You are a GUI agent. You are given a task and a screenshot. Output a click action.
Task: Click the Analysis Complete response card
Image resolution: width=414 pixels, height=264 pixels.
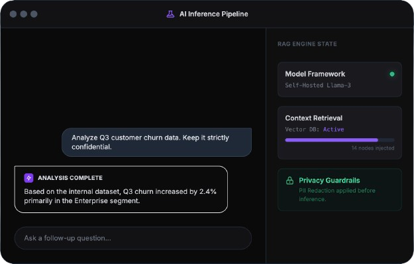(121, 189)
